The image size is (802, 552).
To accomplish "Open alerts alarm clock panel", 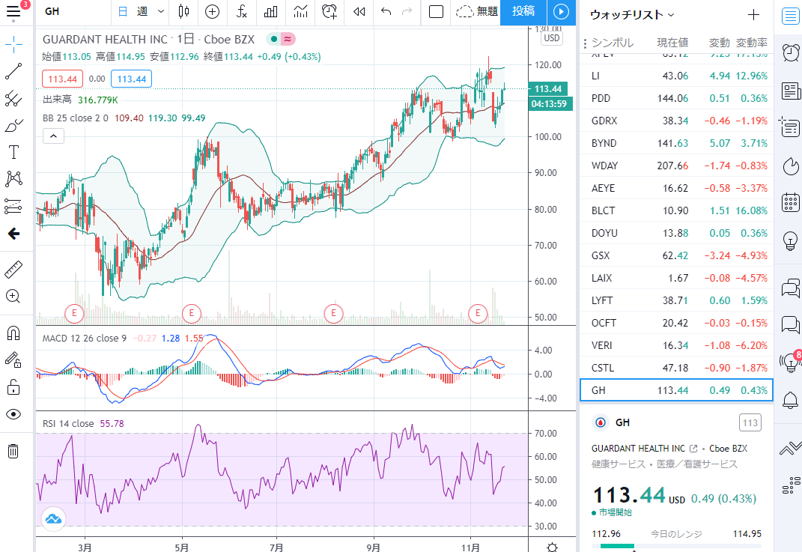I will coord(791,52).
